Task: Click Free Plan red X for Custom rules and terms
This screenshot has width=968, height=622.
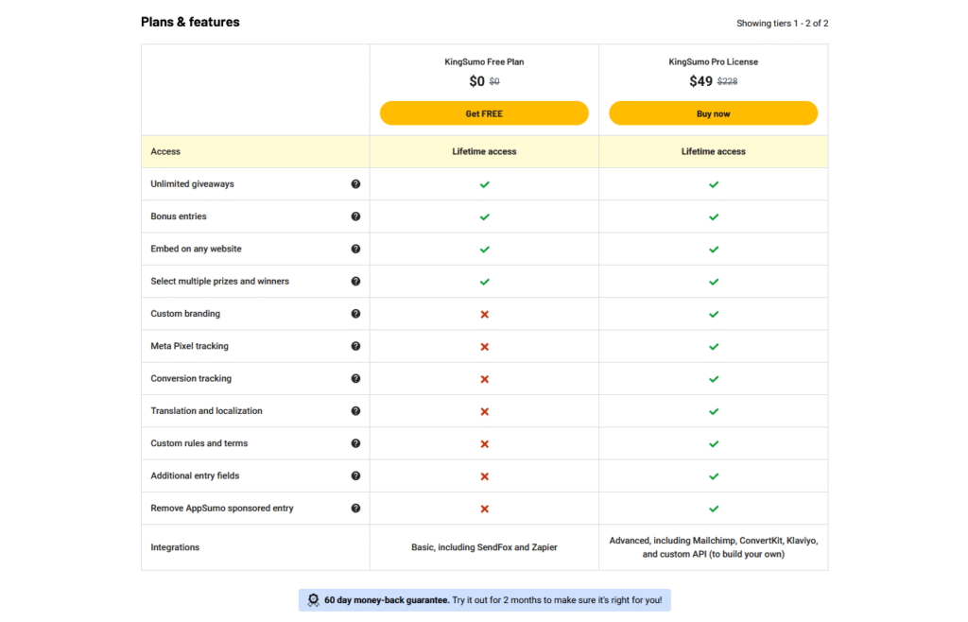Action: pos(485,444)
